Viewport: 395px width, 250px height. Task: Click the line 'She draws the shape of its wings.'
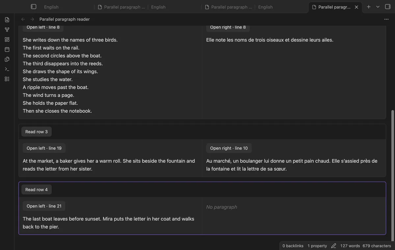(60, 71)
